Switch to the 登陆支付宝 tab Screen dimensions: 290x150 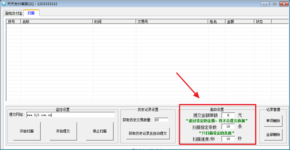(x=14, y=13)
